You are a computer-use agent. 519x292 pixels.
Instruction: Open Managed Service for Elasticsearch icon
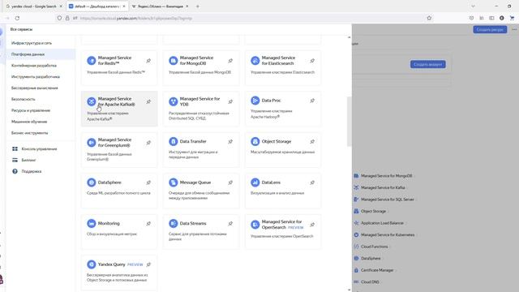coord(255,61)
